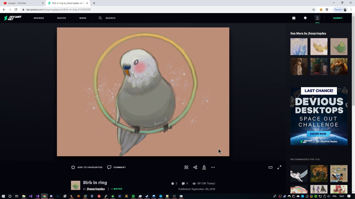Open FileZilla from taskbar
The image size is (355, 199).
click(x=99, y=196)
